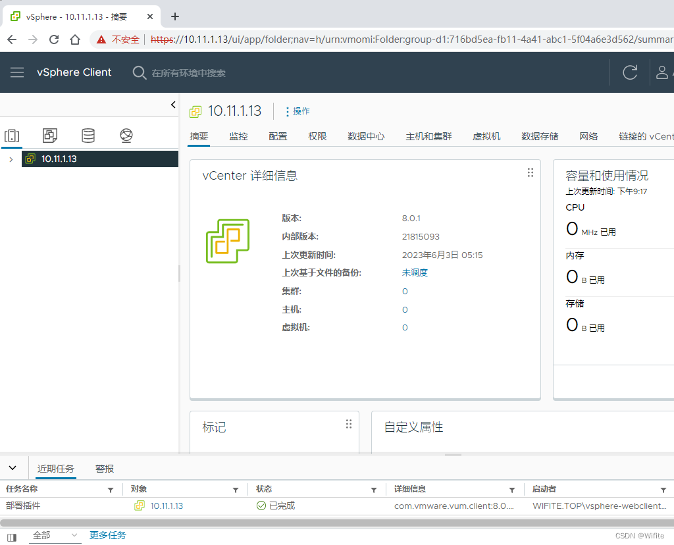Click the horizontal scrollbar under tasks table

(x=337, y=523)
